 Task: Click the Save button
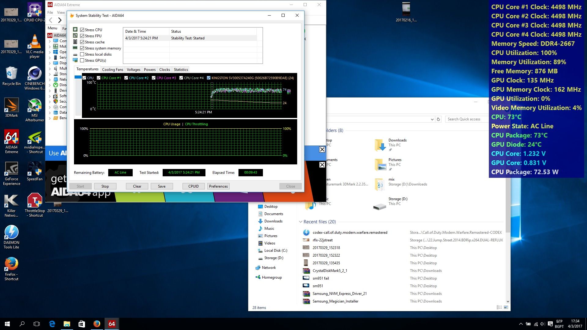coord(162,186)
